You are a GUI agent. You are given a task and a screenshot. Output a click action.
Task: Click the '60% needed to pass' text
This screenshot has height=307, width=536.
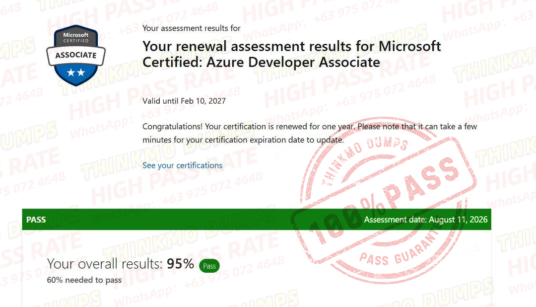(84, 280)
